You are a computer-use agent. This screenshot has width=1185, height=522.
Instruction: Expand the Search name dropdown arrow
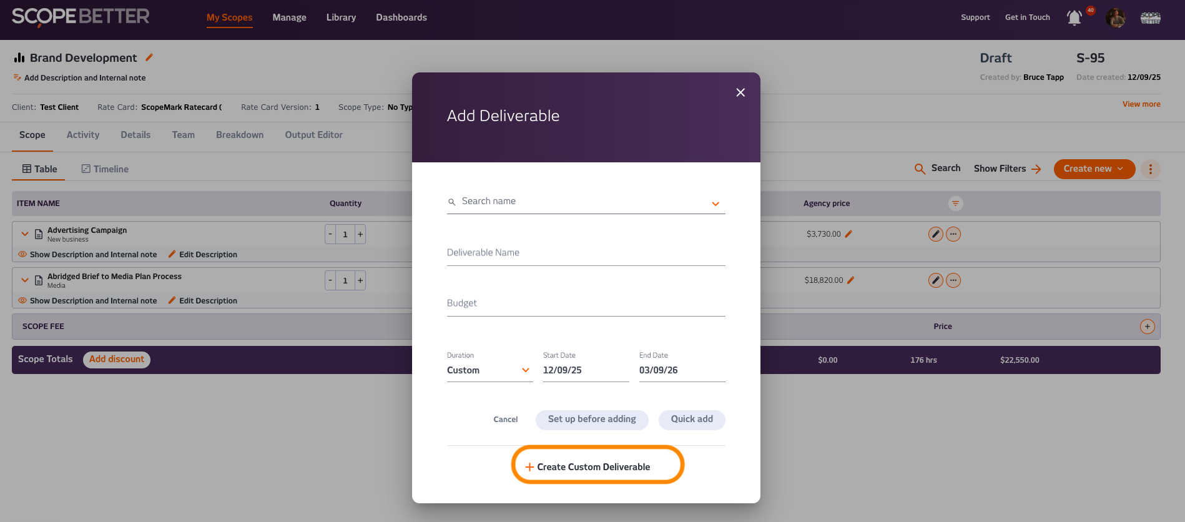pos(715,204)
